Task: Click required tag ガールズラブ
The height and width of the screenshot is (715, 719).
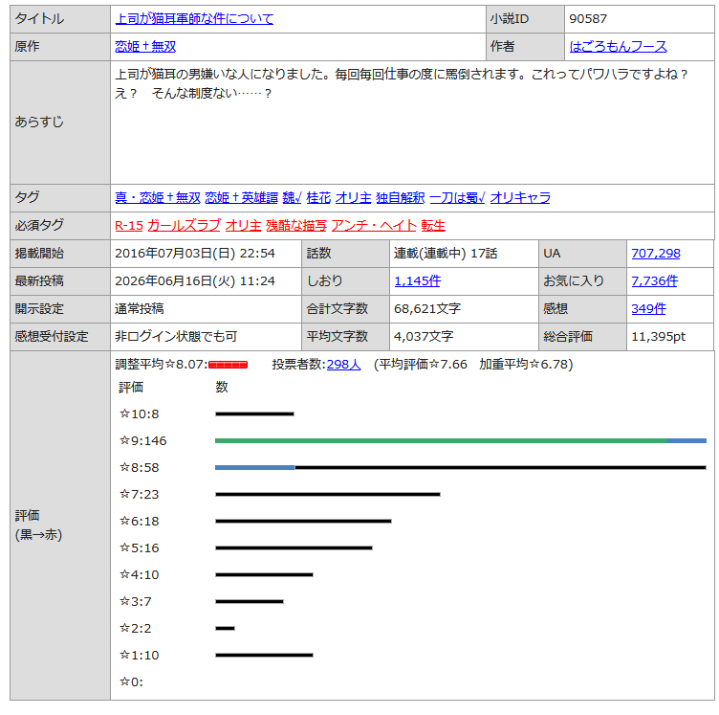Action: tap(184, 225)
